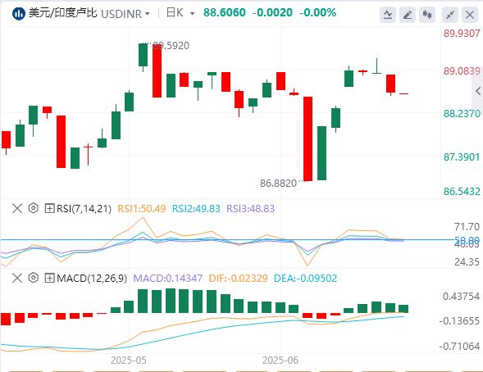Remove the MACD indicator panel

(17, 278)
